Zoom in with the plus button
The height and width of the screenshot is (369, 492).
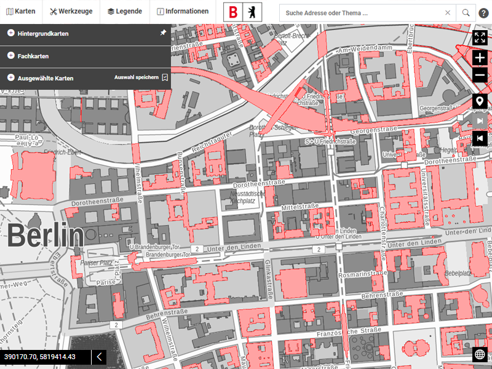(x=480, y=58)
